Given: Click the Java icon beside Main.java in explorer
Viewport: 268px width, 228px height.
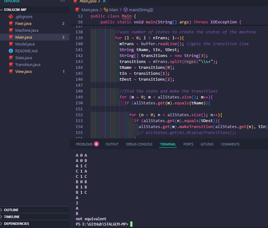Looking at the screenshot, I should coord(11,37).
